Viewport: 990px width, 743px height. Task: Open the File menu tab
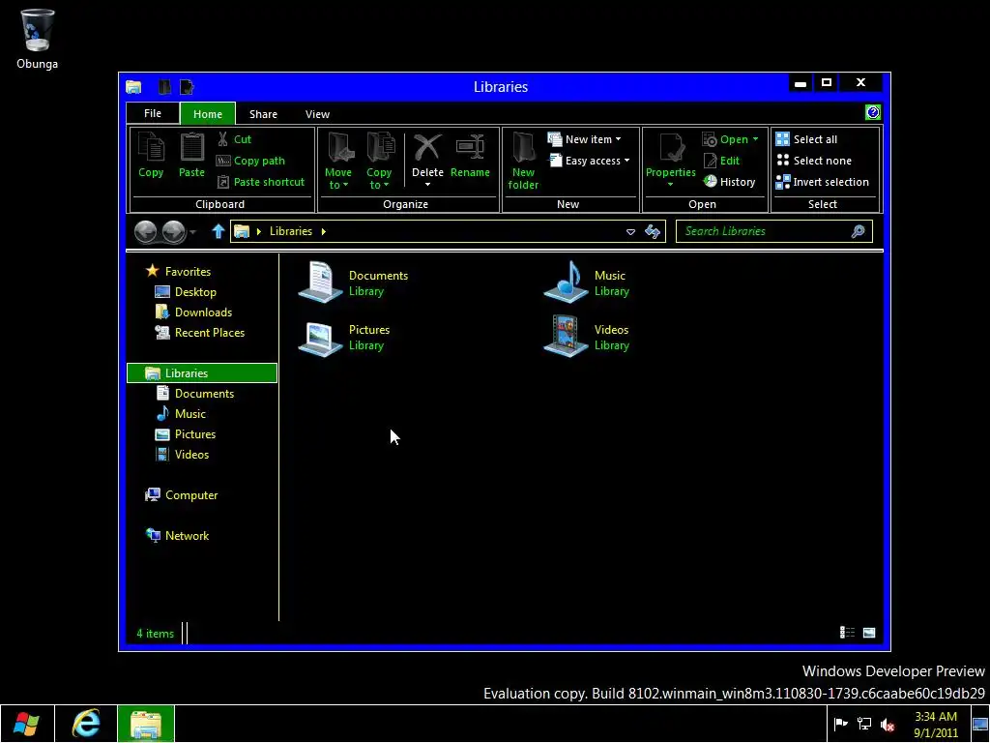pos(153,113)
